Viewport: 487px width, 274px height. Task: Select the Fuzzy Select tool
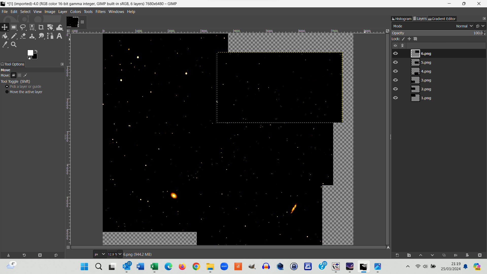tap(32, 27)
